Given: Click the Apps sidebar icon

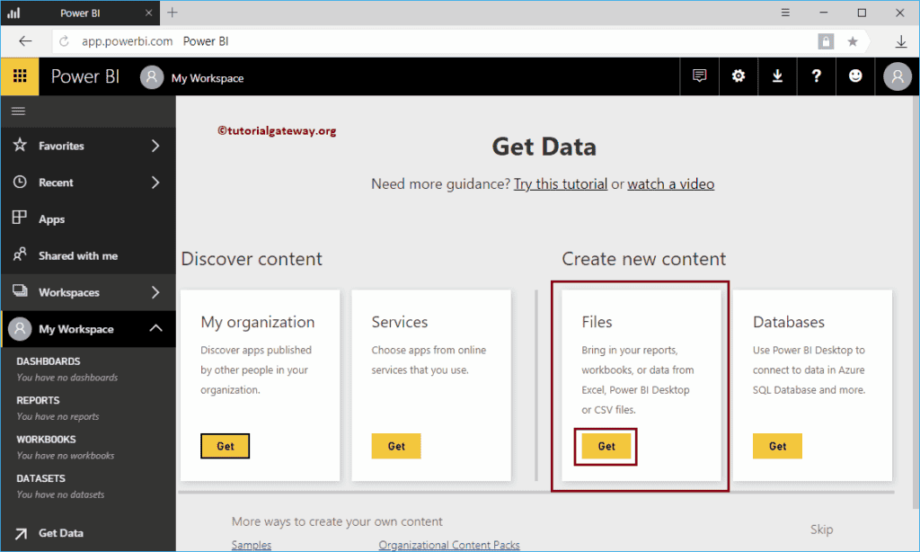Looking at the screenshot, I should pos(18,218).
